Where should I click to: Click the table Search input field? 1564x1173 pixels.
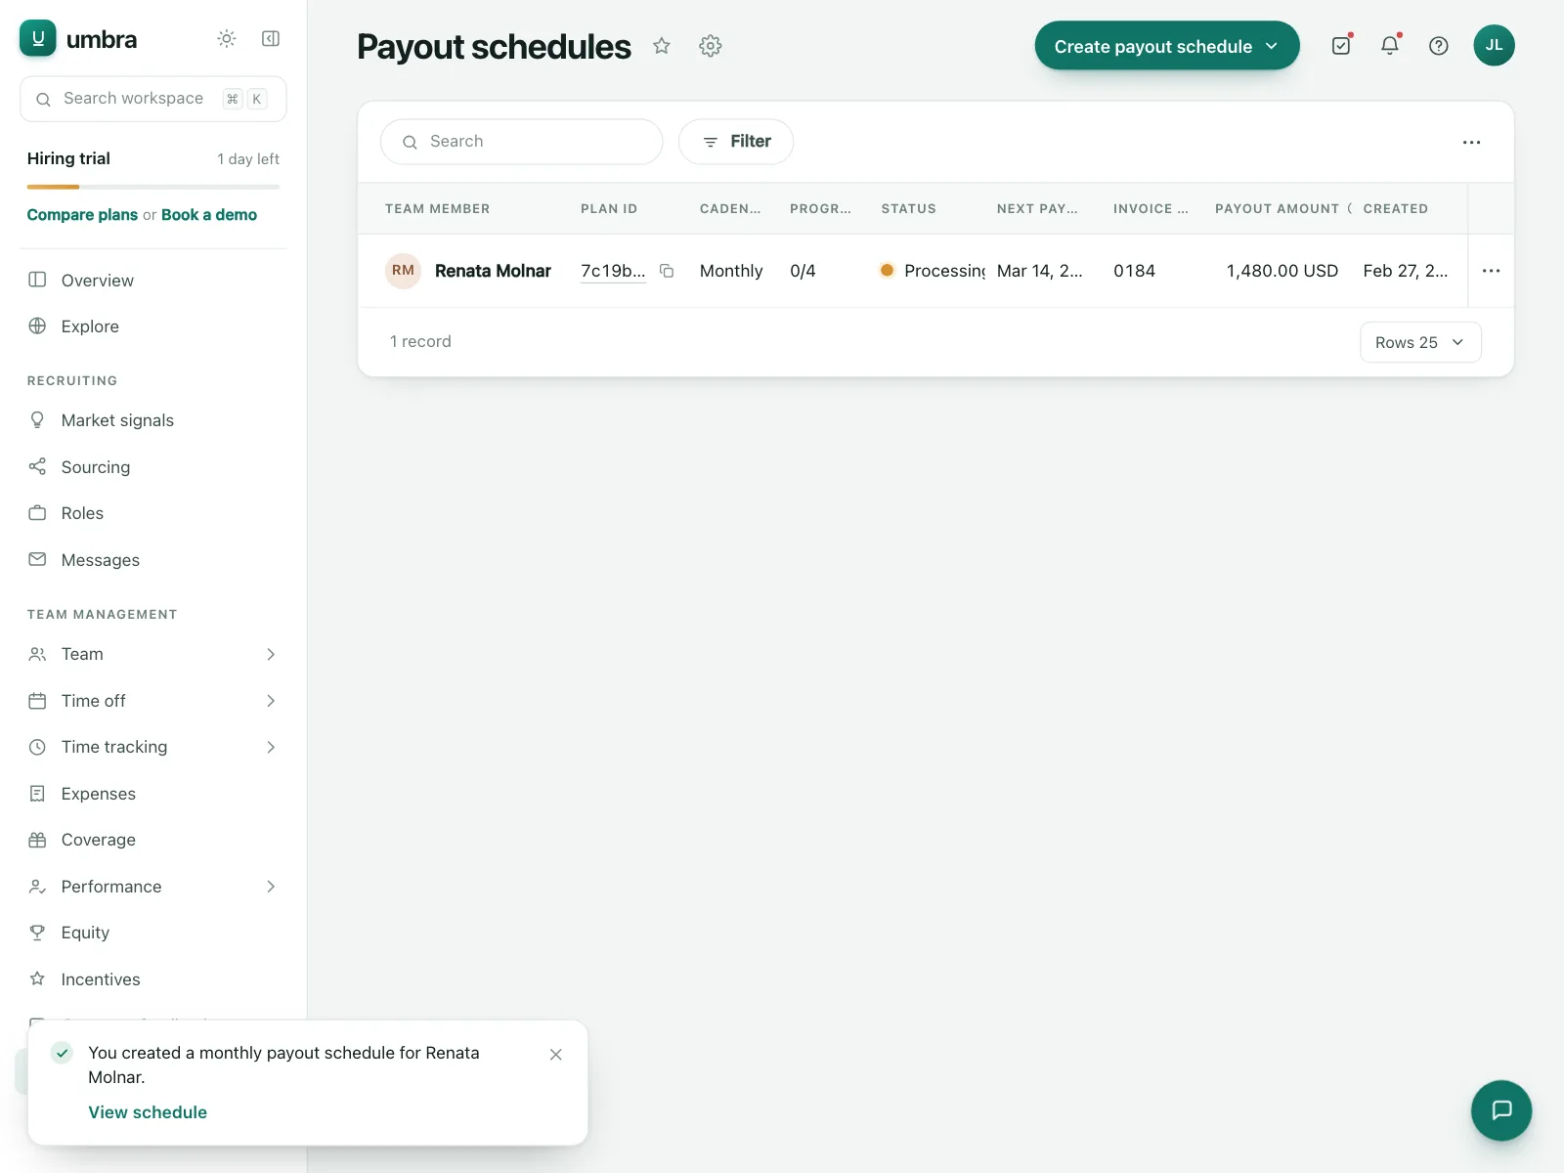point(522,142)
